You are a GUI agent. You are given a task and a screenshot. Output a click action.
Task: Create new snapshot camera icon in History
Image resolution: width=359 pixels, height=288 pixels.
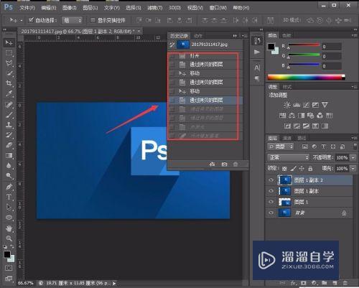[224, 164]
